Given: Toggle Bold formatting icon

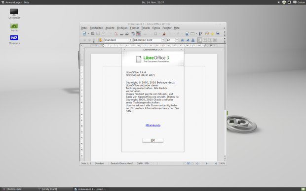Looking at the screenshot, I should [182, 40].
